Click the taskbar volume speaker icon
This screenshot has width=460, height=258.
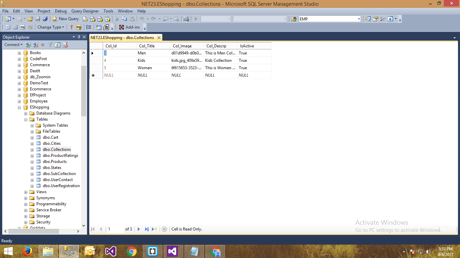tap(428, 251)
